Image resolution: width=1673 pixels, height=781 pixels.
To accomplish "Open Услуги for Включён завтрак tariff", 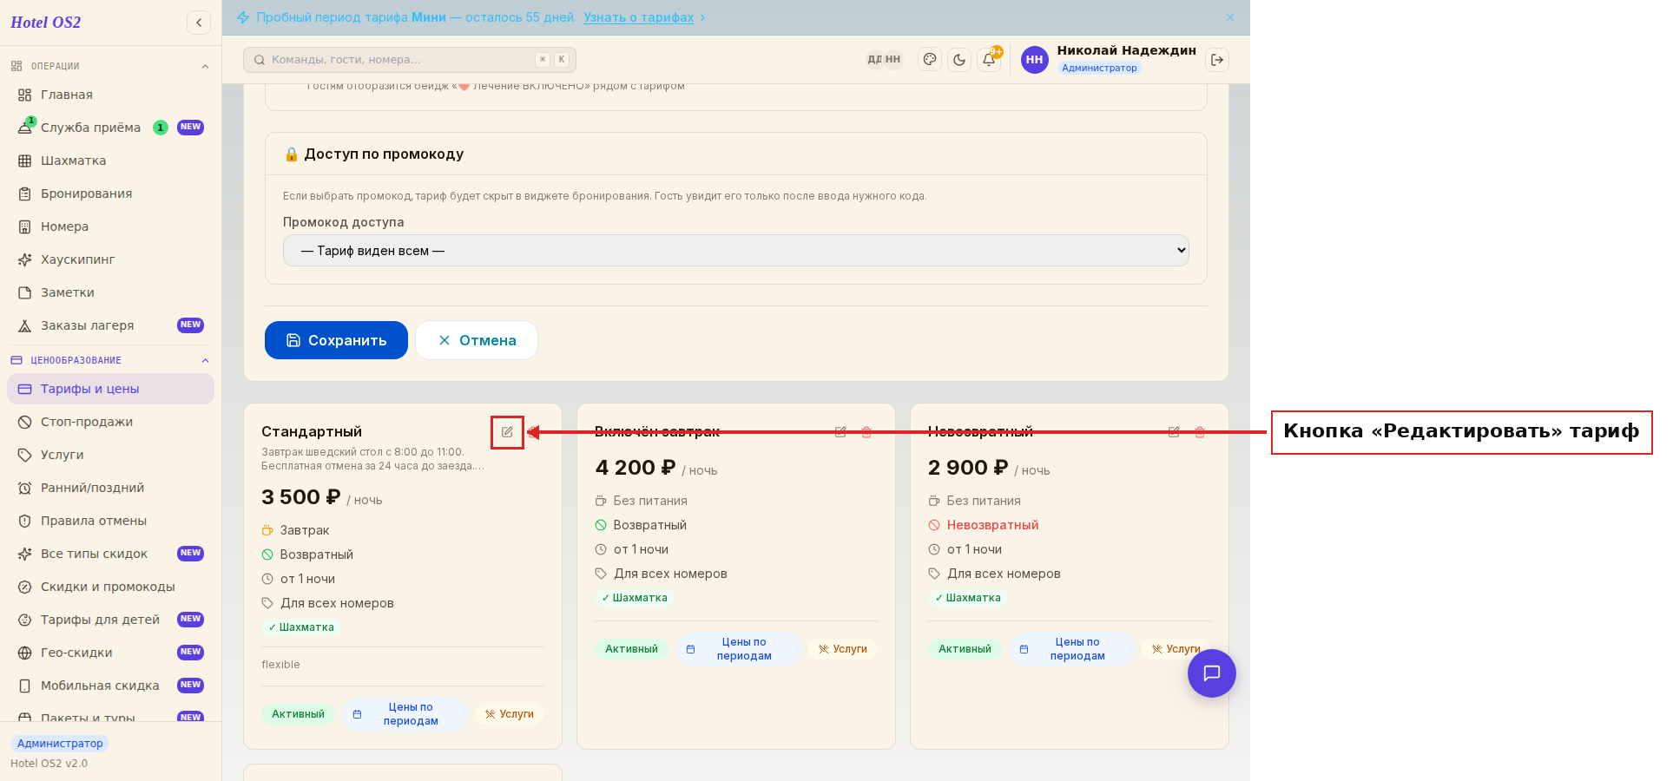I will 843,649.
